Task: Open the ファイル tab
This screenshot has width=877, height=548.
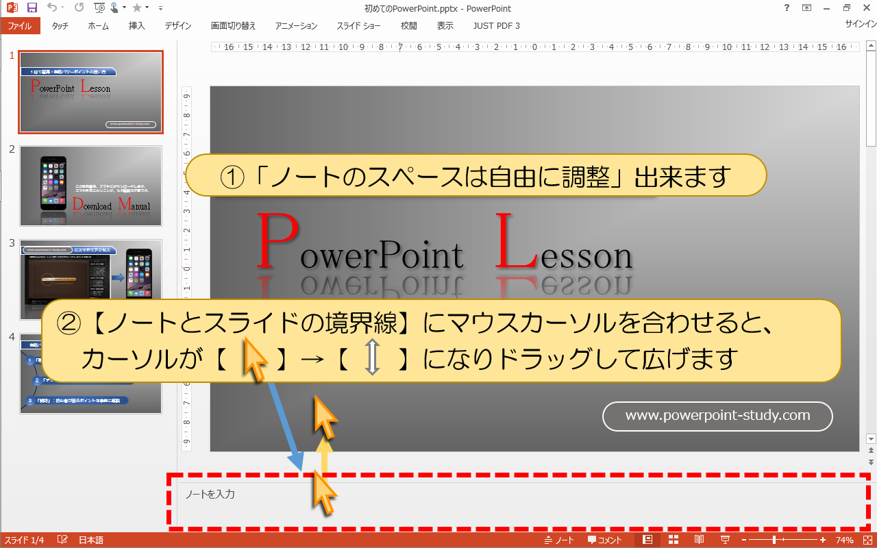Action: point(20,25)
